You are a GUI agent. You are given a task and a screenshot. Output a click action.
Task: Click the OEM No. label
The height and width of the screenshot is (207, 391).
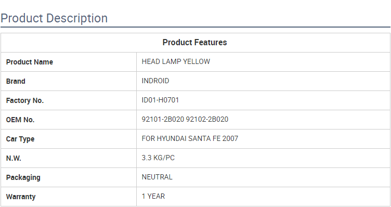point(20,120)
